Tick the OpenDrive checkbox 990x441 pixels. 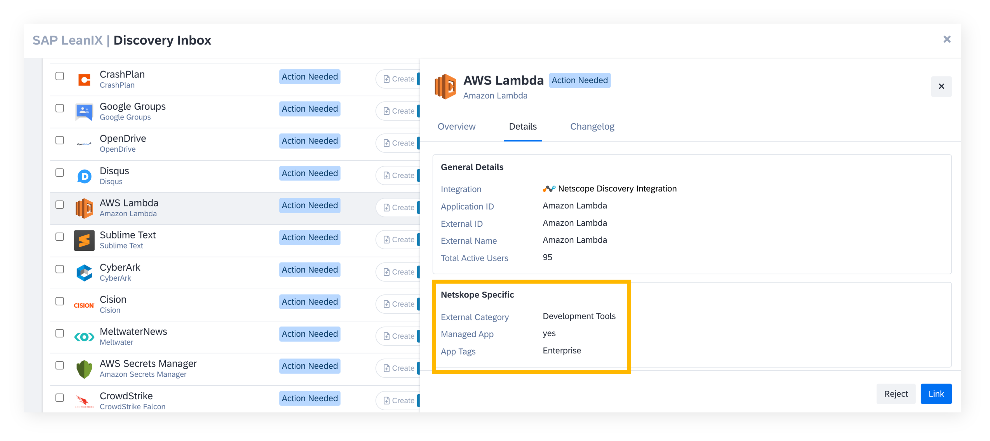60,140
